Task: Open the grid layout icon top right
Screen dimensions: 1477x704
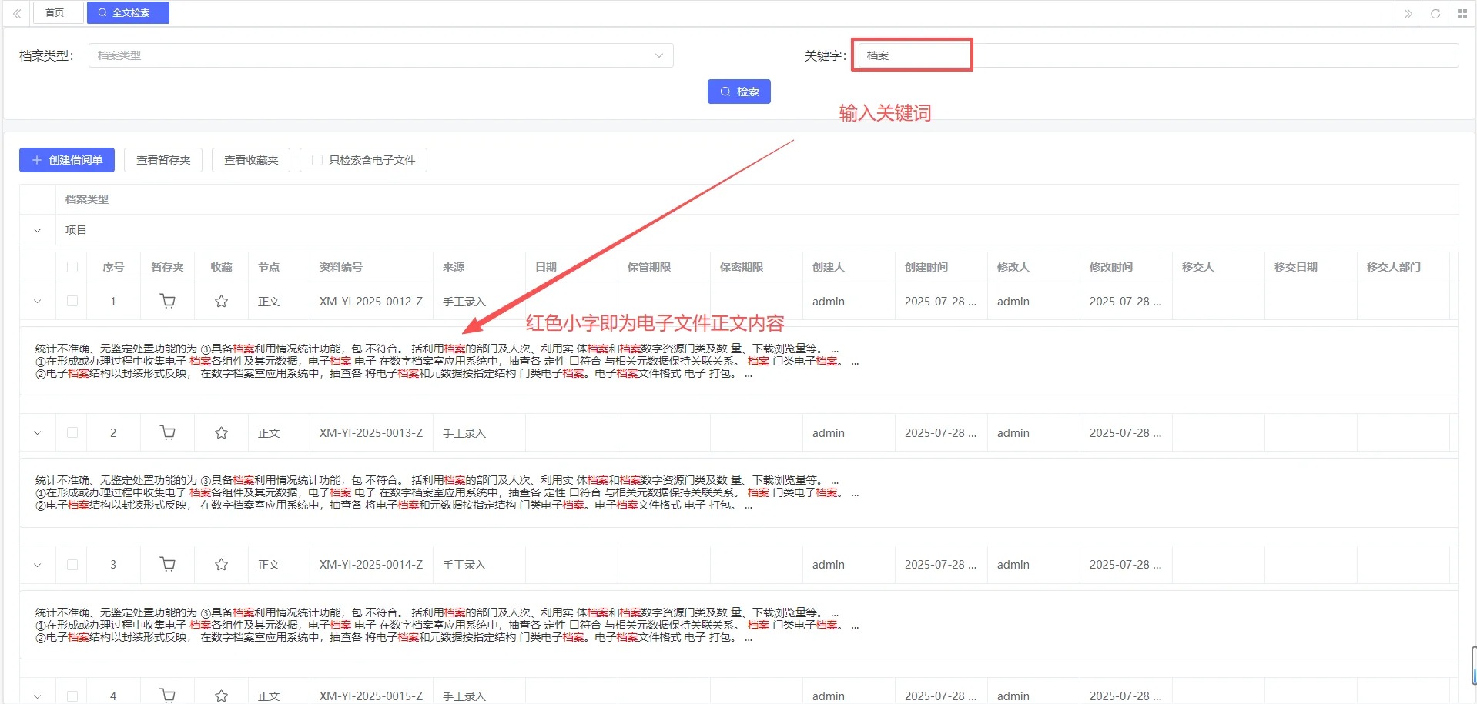Action: (1462, 14)
